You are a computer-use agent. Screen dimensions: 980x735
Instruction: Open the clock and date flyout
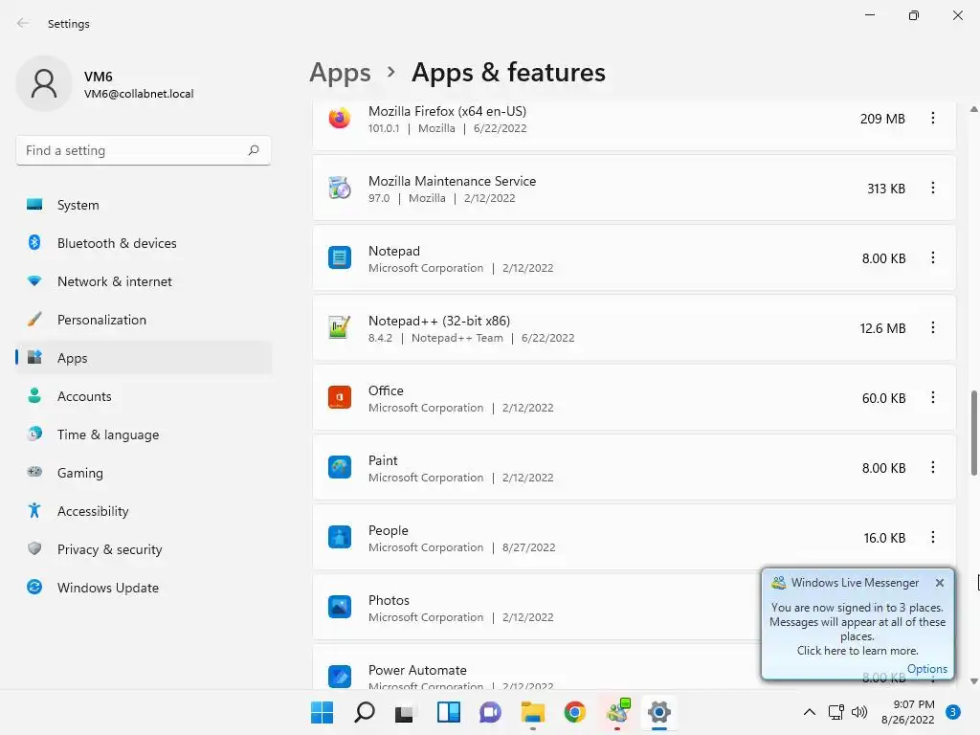click(907, 712)
